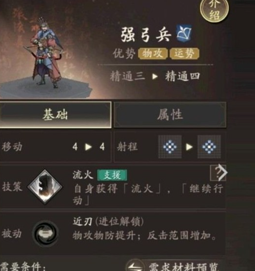Tap the green 支援 tag

112,175
